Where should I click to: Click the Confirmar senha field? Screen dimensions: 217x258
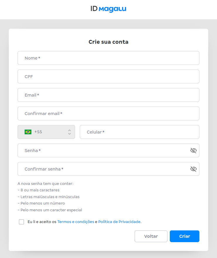(x=103, y=169)
